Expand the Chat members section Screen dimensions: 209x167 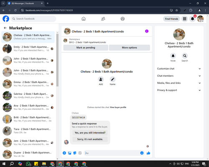coord(179,76)
